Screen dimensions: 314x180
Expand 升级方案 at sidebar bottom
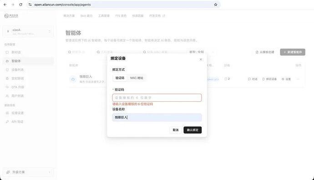(x=28, y=172)
